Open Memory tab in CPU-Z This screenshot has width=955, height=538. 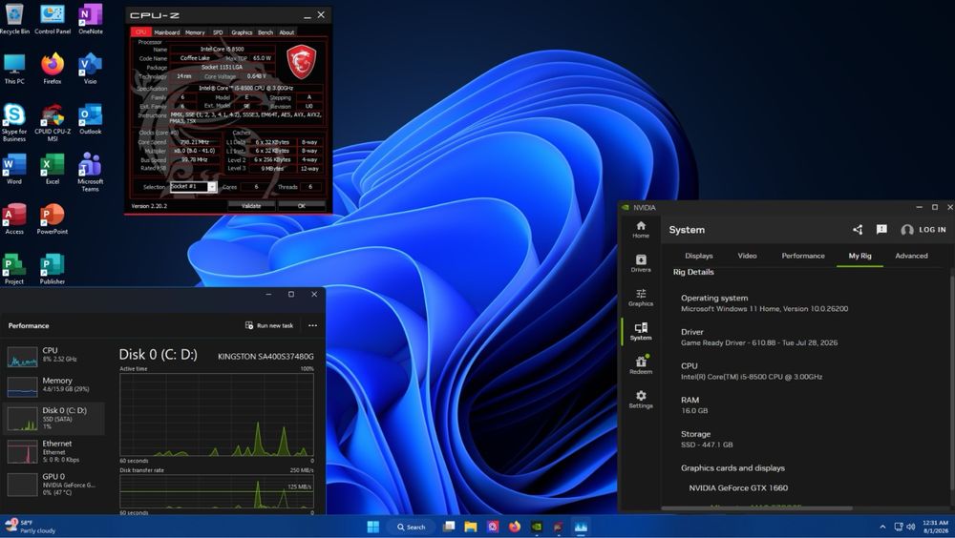195,32
